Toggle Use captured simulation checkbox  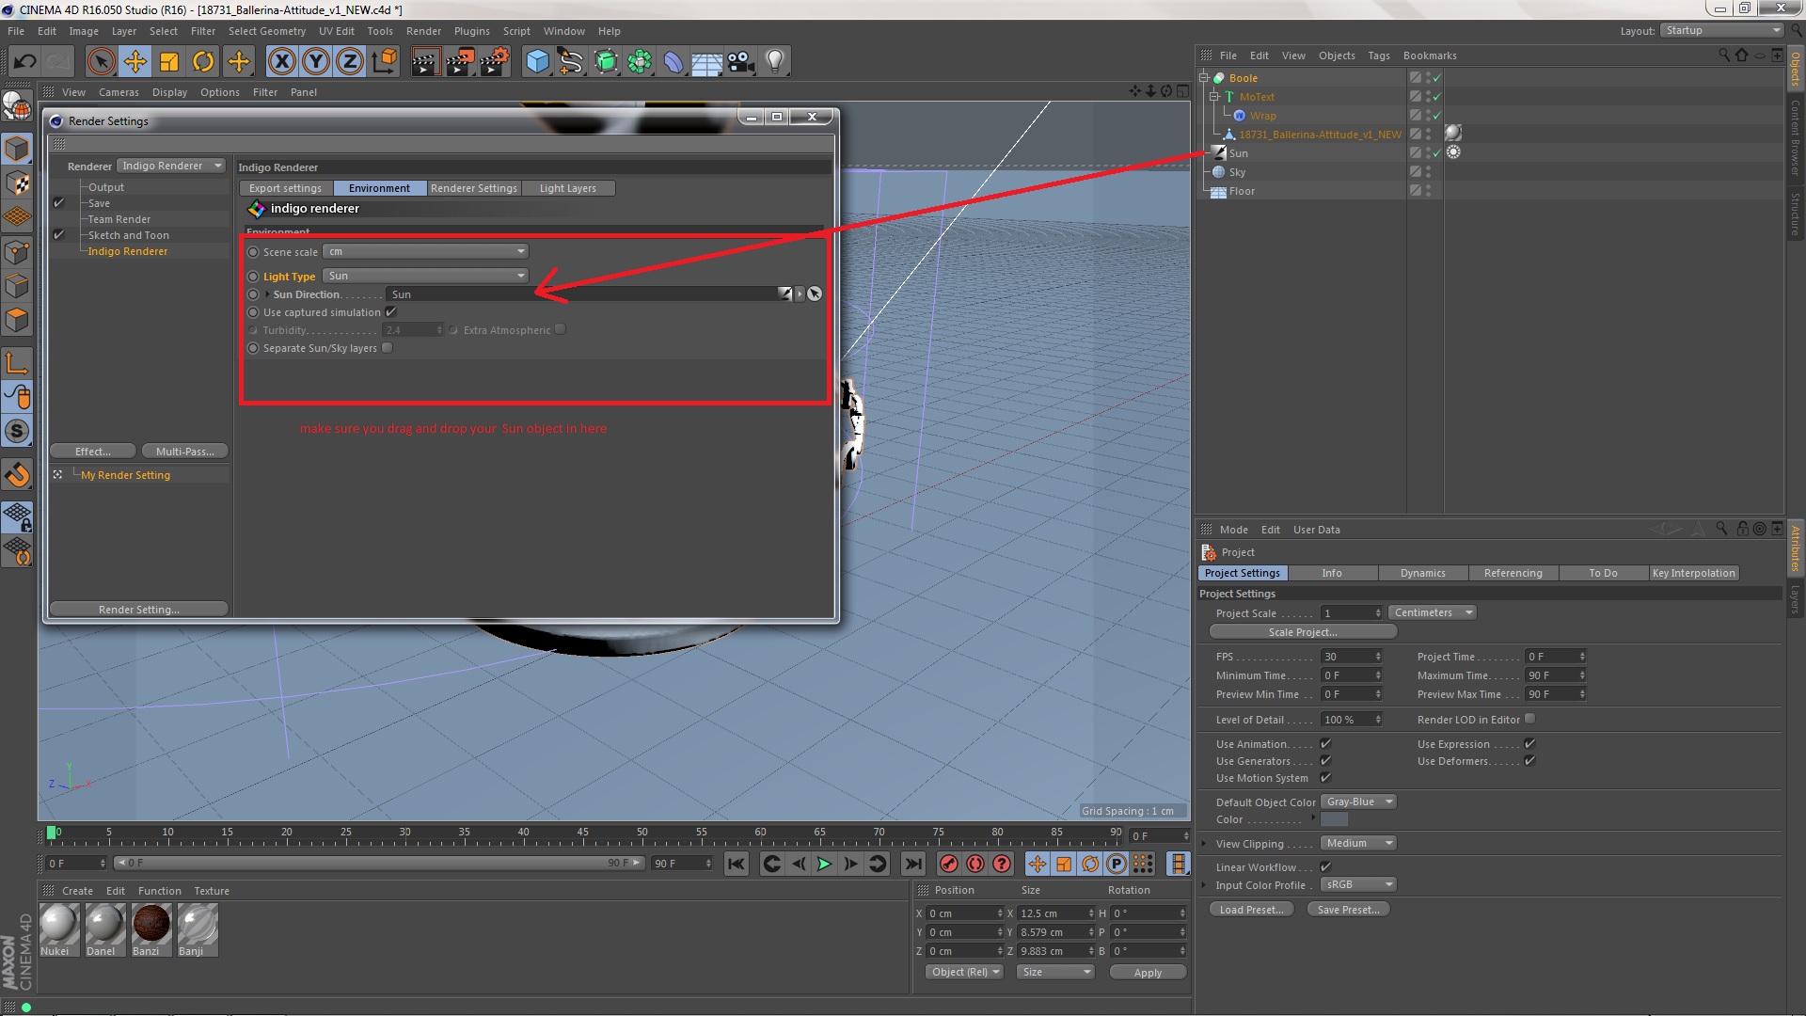(x=390, y=312)
